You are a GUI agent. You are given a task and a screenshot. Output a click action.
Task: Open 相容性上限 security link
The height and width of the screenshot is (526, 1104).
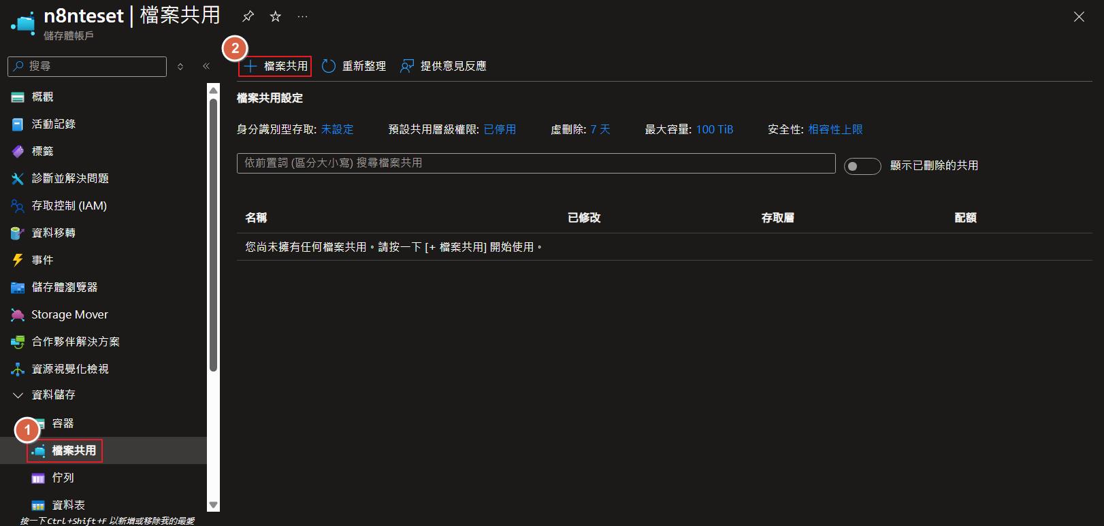835,129
